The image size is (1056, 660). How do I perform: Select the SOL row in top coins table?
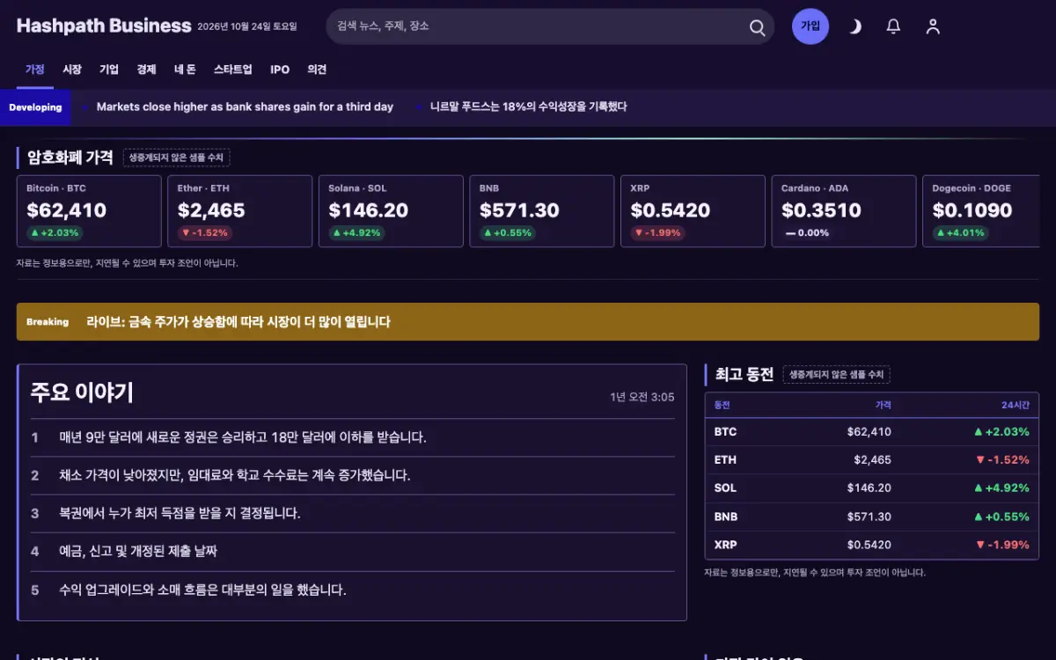coord(871,488)
